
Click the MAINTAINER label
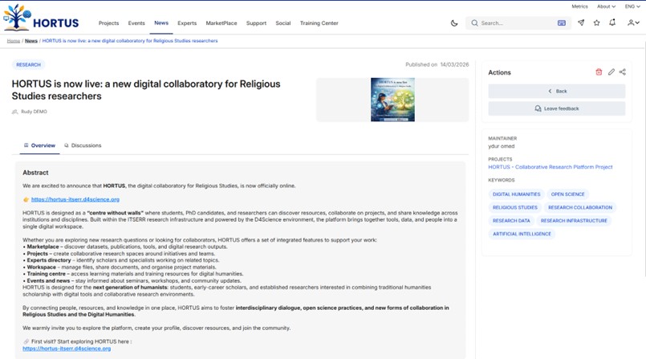pos(502,138)
